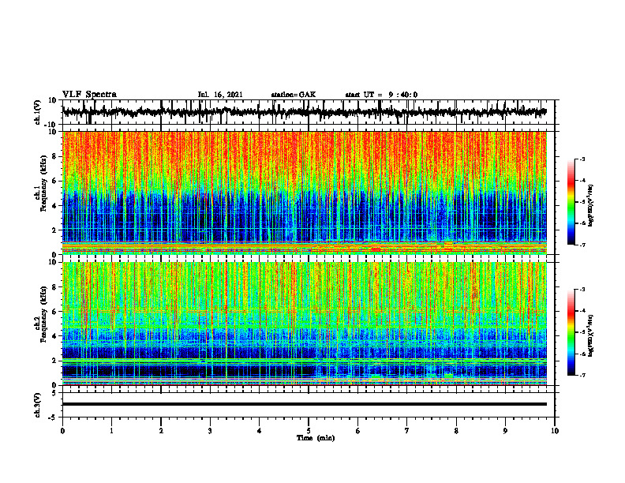Click the ch.1 spectrogram color scale bar
This screenshot has width=625, height=483.
click(x=571, y=202)
